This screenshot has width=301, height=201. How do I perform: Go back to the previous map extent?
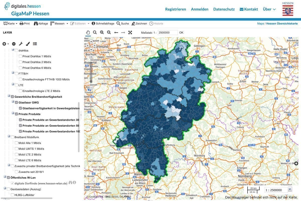[116, 32]
